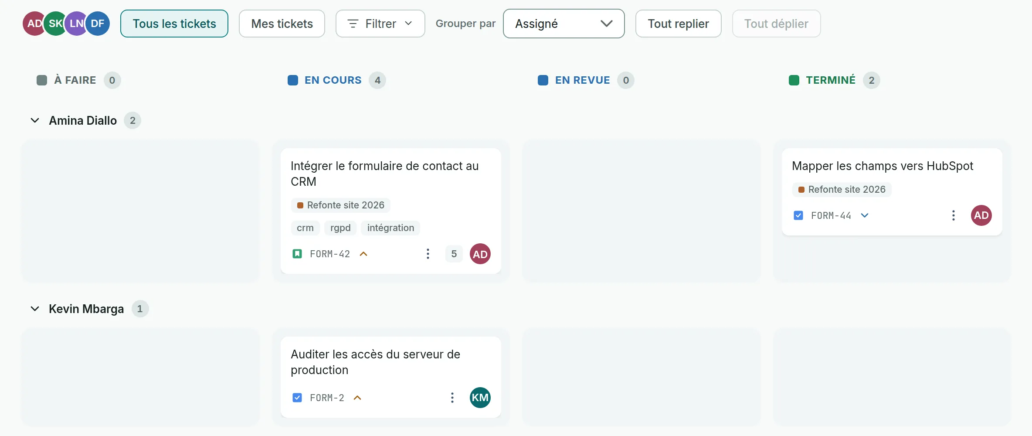Click the task type icon of FORM-44
The image size is (1032, 436).
pyautogui.click(x=798, y=215)
